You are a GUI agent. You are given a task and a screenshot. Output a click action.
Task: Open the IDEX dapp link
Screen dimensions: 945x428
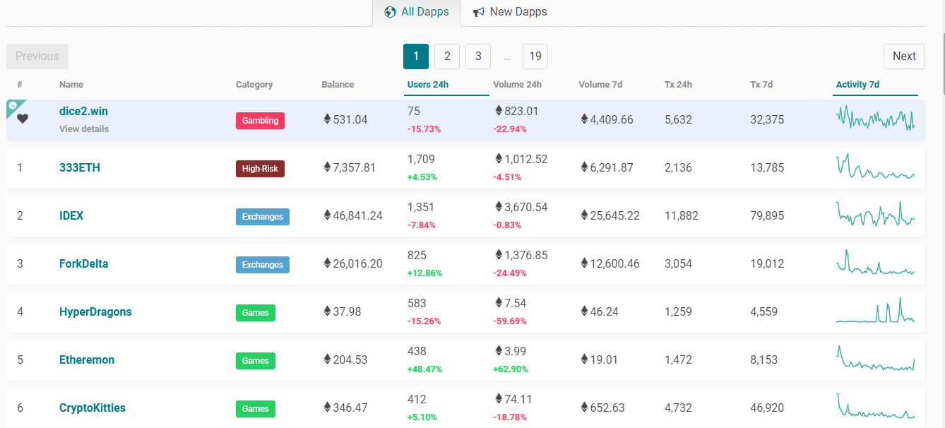point(71,216)
